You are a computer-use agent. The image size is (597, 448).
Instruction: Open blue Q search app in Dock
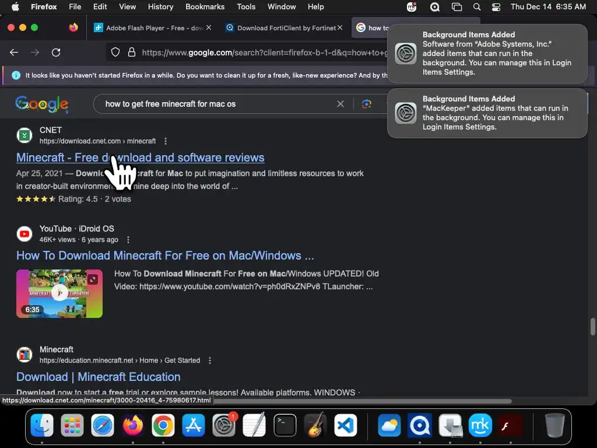pyautogui.click(x=420, y=425)
